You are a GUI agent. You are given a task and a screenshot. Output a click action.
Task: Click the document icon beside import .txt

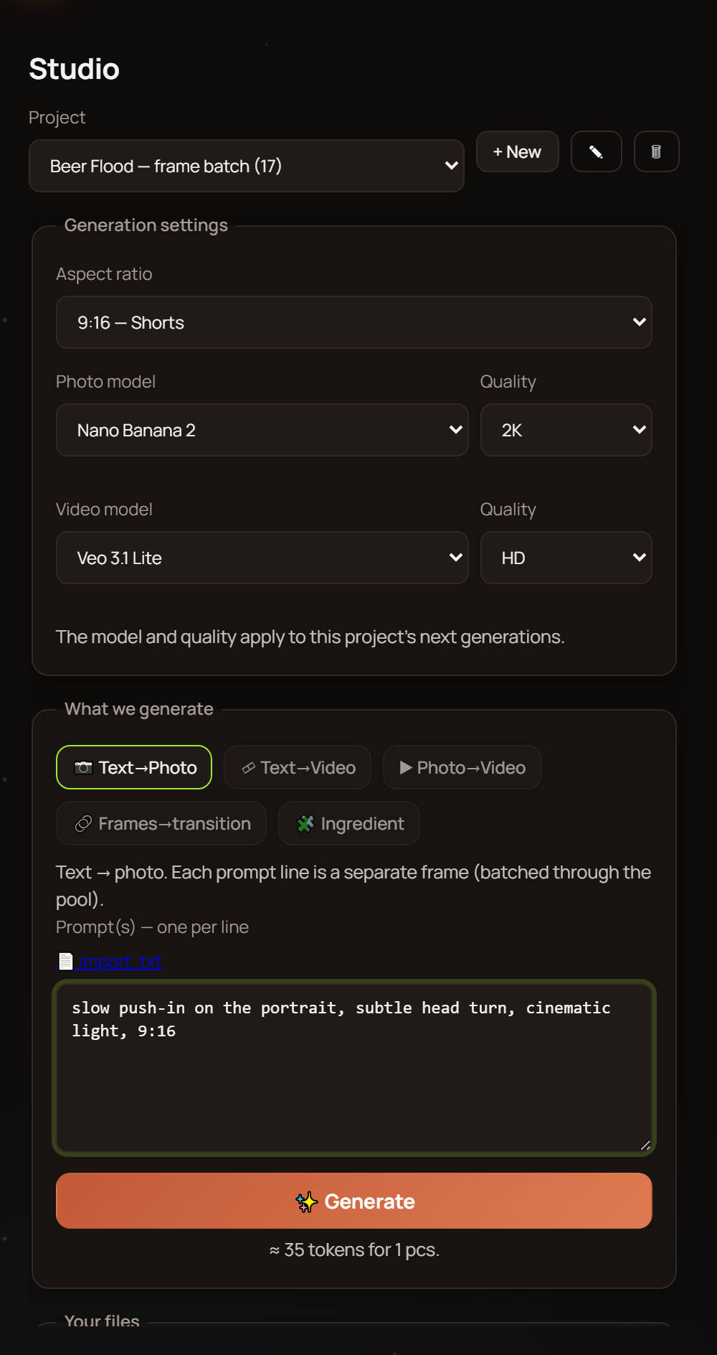[x=65, y=961]
